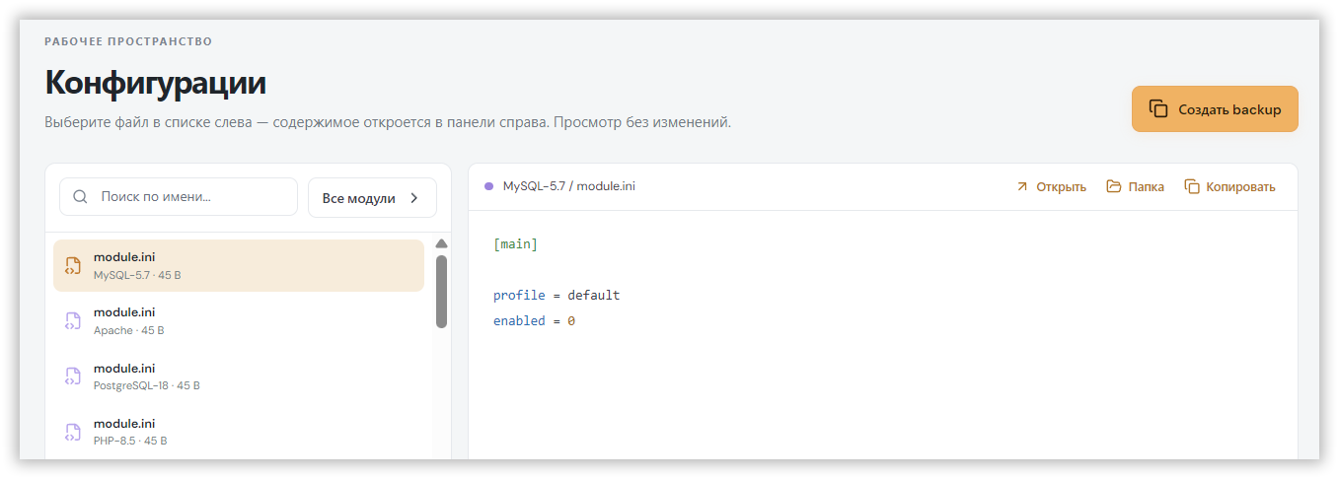
Task: Click the file icon of MySQL-5.7 row
Action: point(72,266)
